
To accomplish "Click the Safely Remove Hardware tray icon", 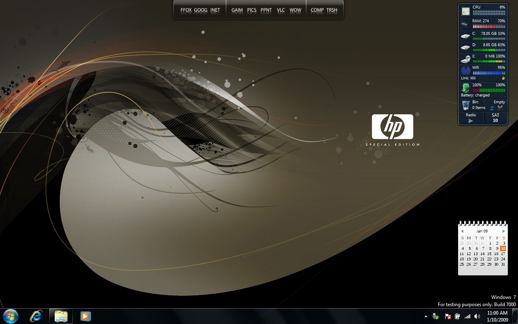I will tap(436, 316).
